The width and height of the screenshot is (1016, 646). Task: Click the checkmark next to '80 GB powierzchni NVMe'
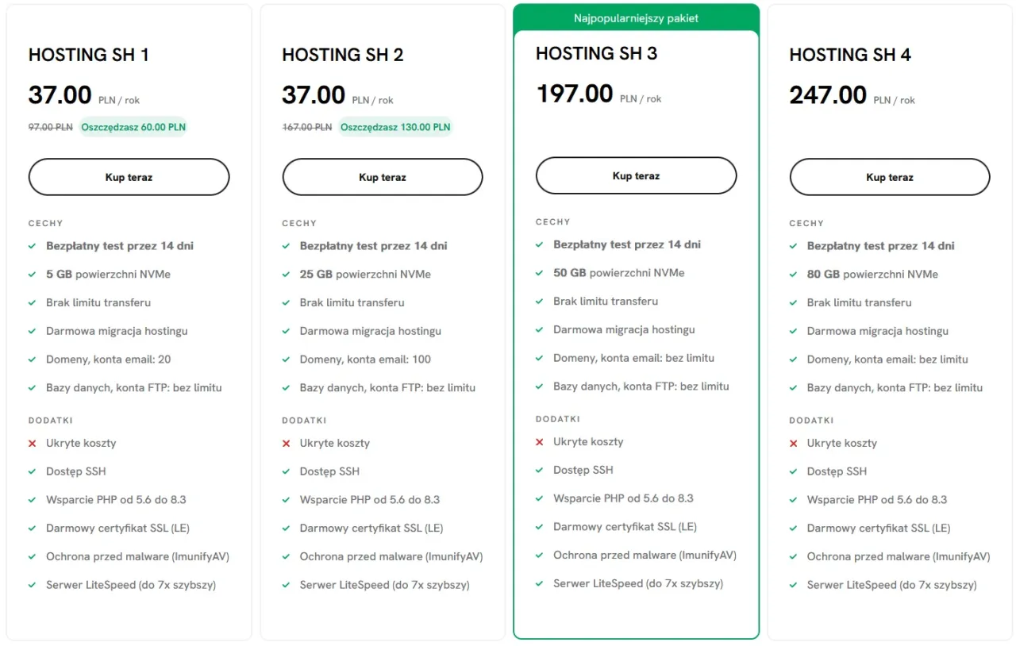click(x=792, y=274)
